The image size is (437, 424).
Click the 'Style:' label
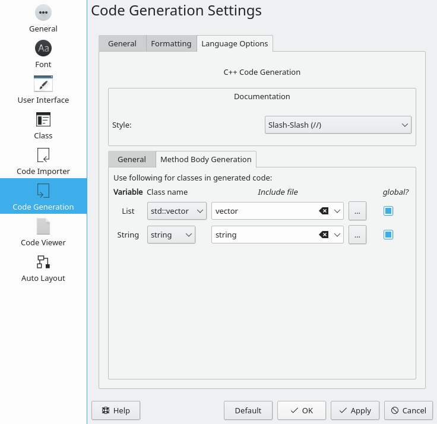coord(122,125)
